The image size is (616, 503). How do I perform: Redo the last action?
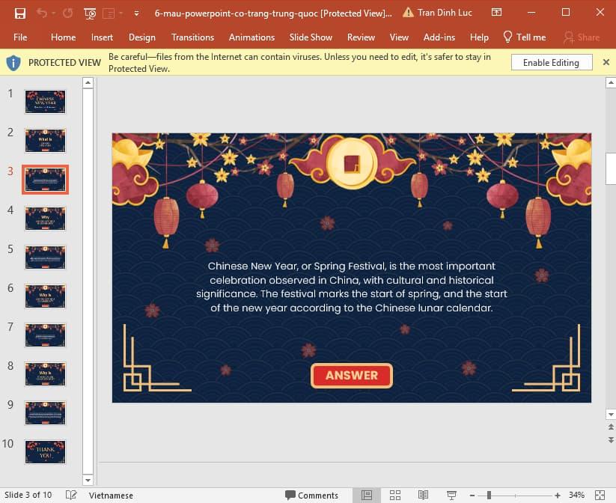pyautogui.click(x=68, y=13)
